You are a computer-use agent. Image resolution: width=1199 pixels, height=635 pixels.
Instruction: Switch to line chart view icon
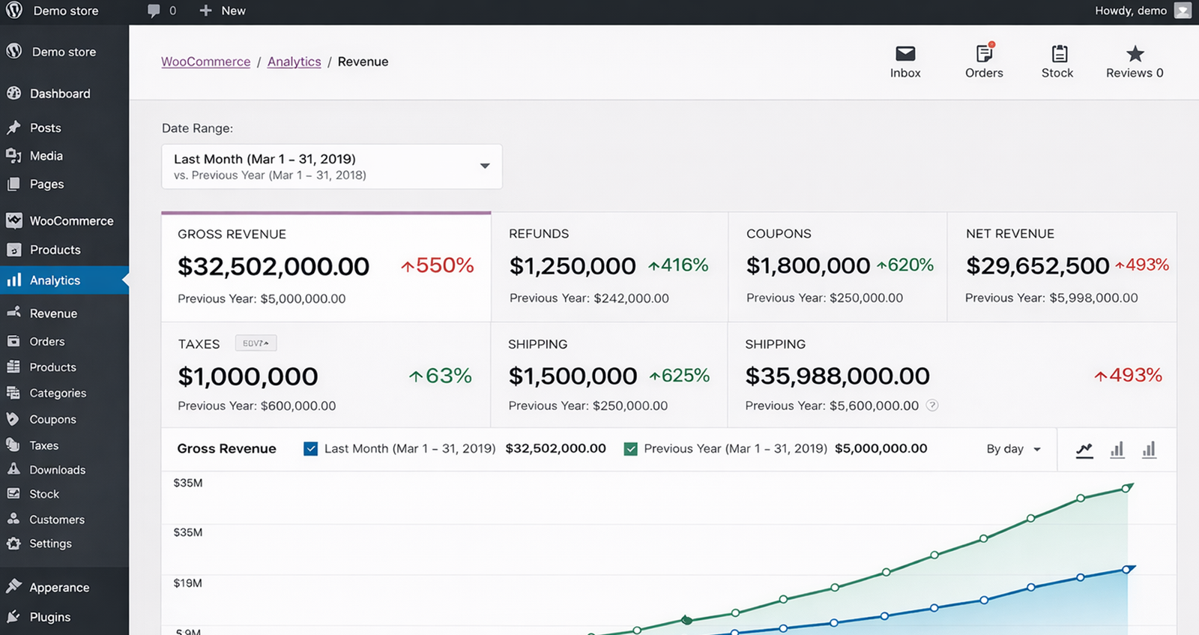pyautogui.click(x=1084, y=450)
